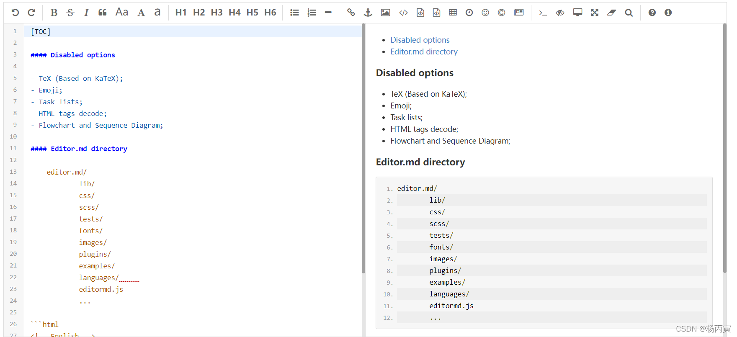Insert H5 heading
737x337 pixels.
coord(252,13)
